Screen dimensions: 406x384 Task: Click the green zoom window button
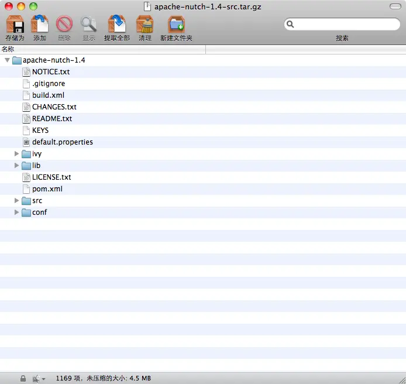tap(33, 6)
